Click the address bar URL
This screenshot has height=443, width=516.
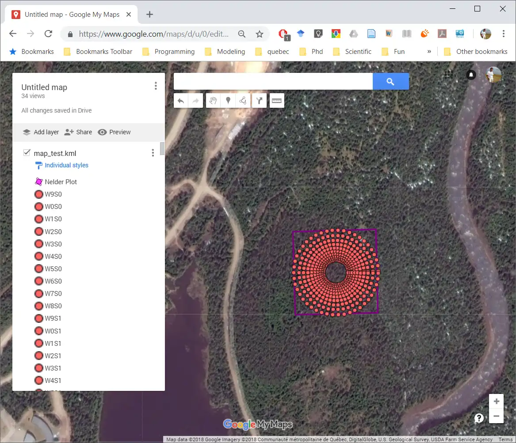(153, 34)
